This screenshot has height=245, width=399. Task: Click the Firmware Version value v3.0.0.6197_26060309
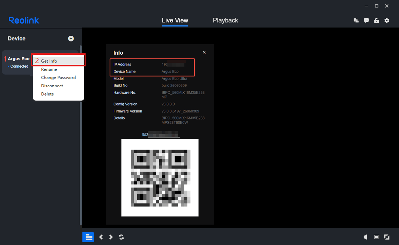coord(180,111)
